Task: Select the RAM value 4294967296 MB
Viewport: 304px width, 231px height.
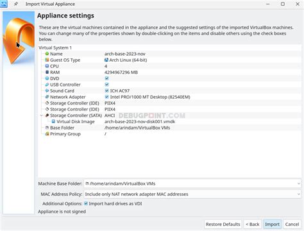Action: [x=121, y=73]
